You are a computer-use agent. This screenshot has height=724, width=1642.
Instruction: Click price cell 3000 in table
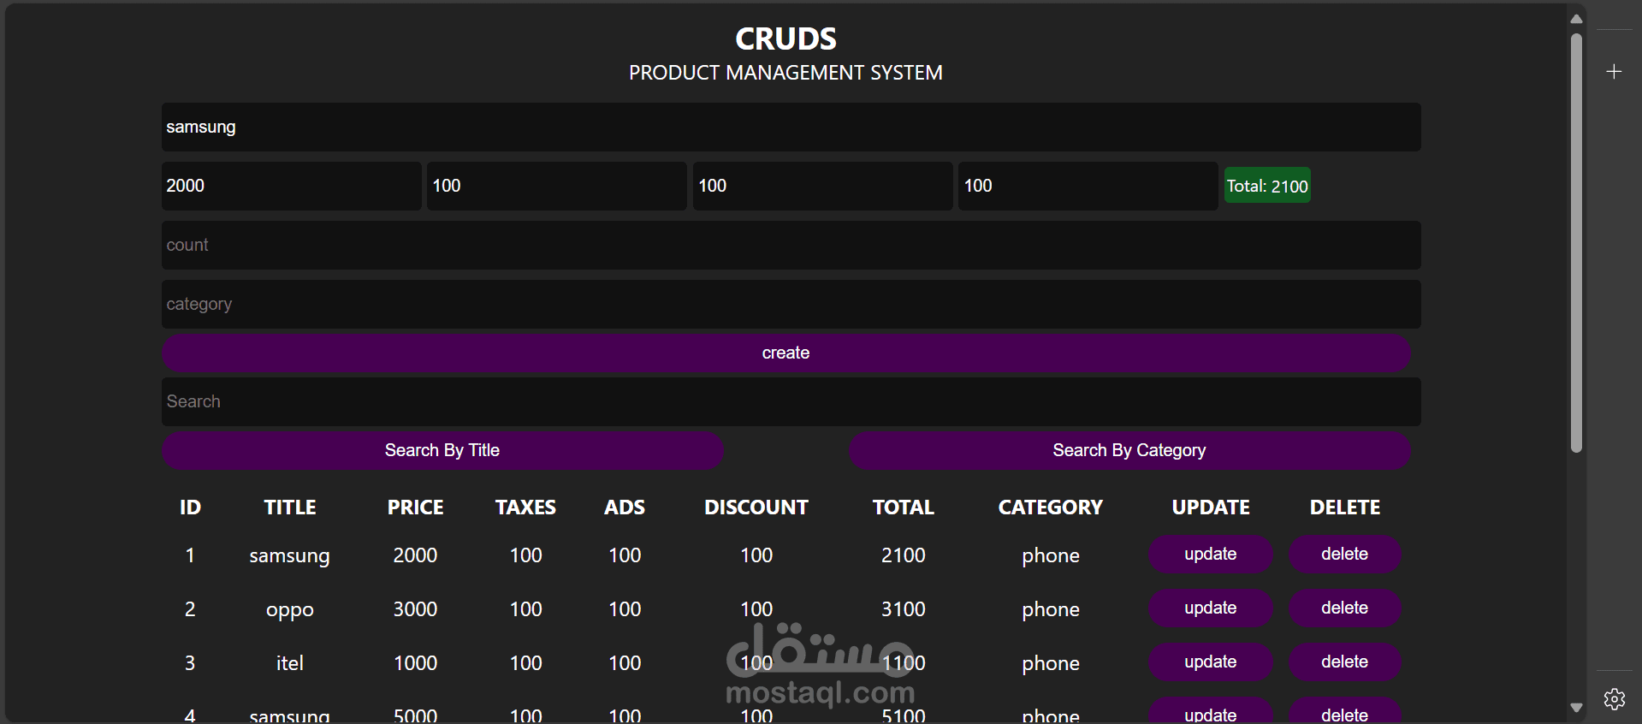(415, 609)
